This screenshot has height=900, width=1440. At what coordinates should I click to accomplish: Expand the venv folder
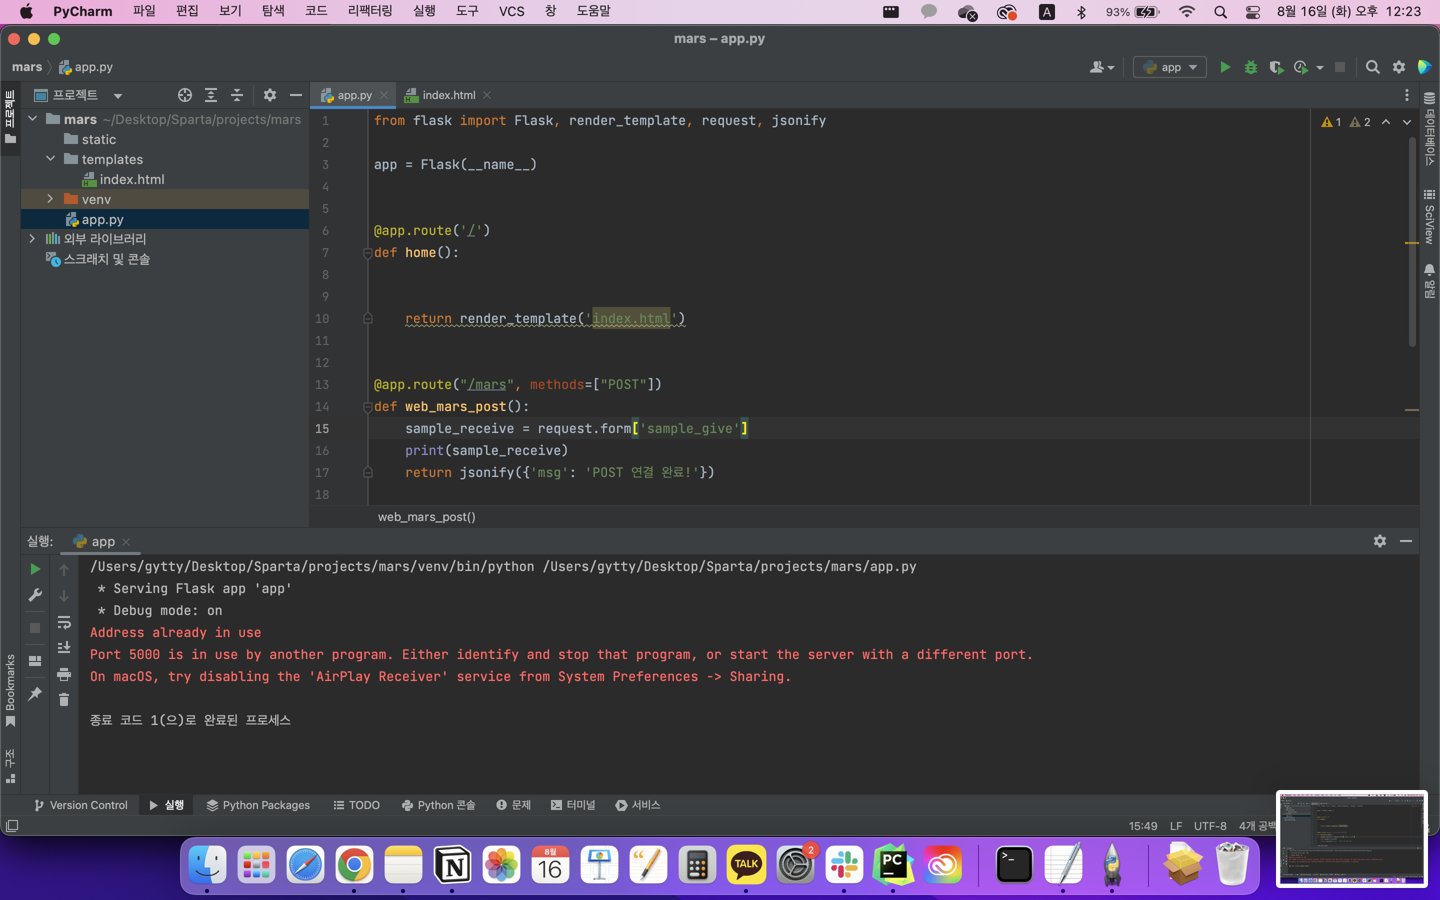coord(50,199)
